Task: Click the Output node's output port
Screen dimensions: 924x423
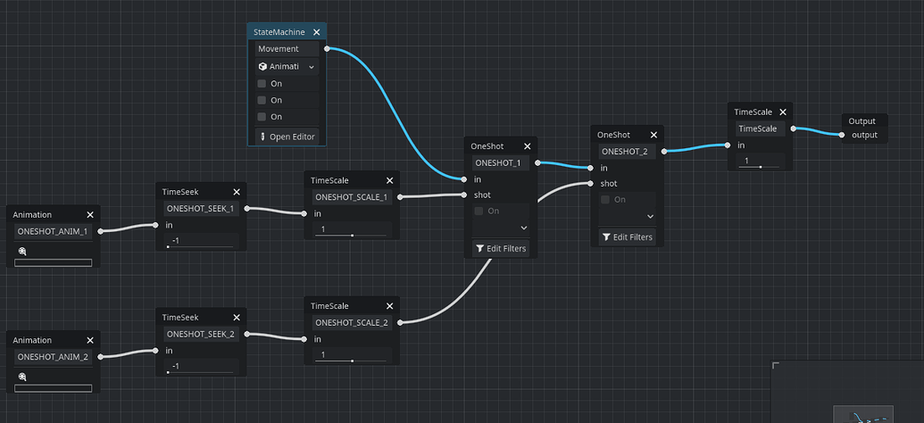Action: 842,135
